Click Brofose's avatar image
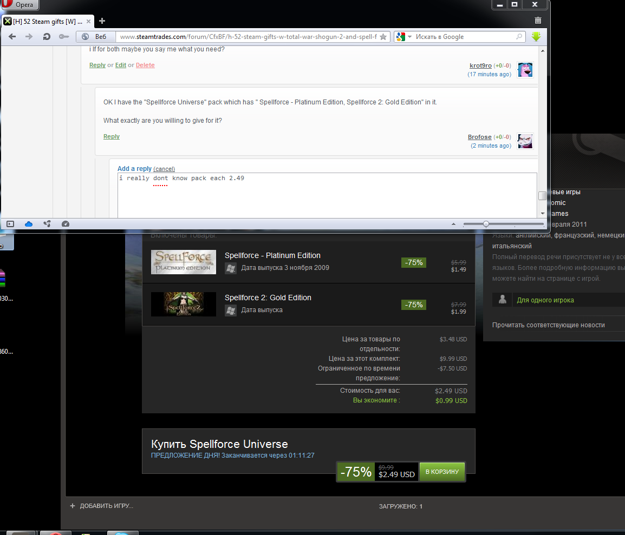The image size is (625, 535). pyautogui.click(x=525, y=141)
